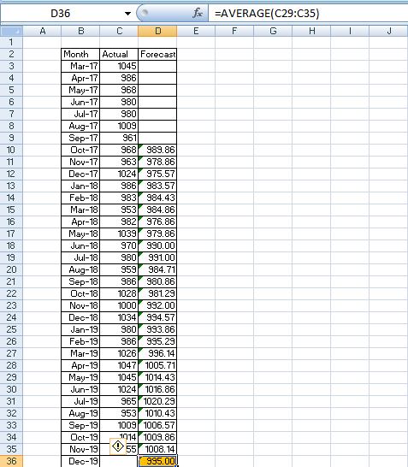Click the Select All corner button
408x467 pixels.
pyautogui.click(x=11, y=31)
